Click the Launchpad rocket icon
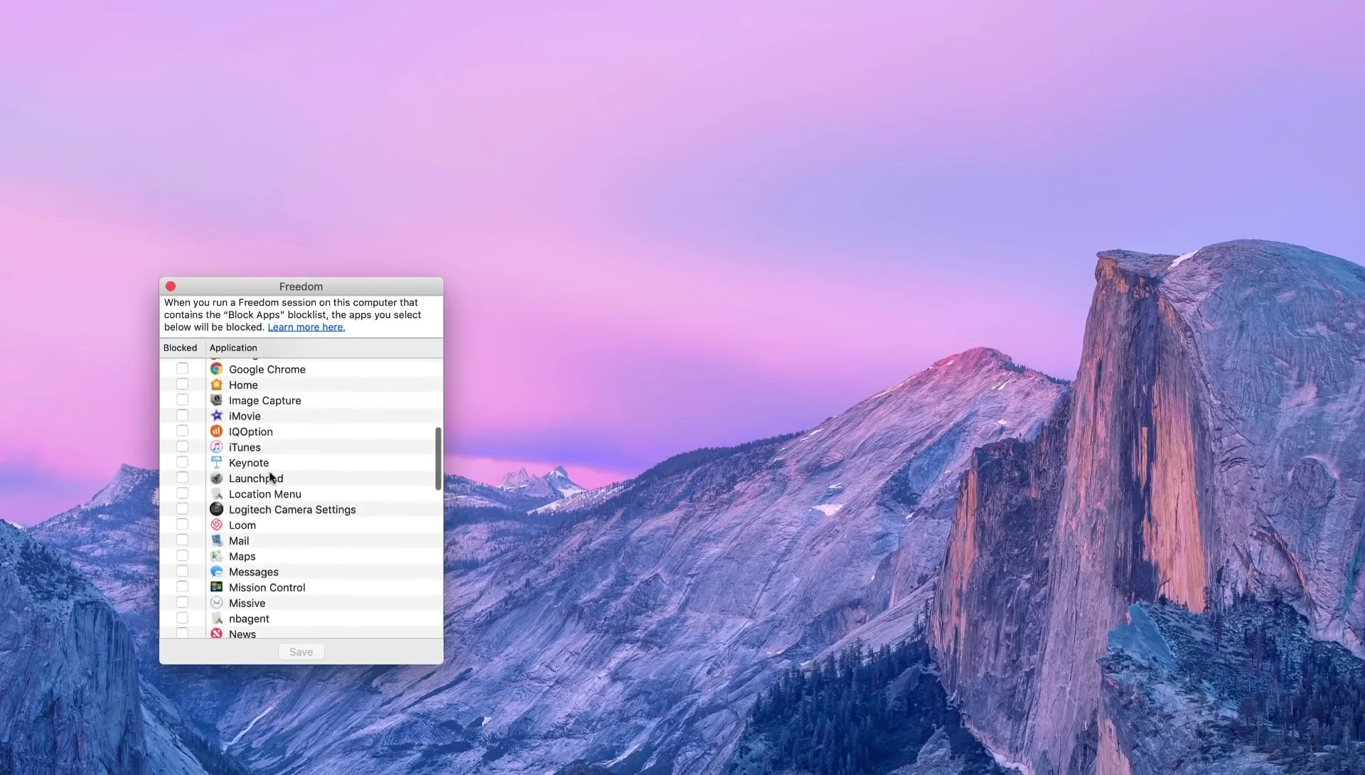Image resolution: width=1365 pixels, height=775 pixels. pos(217,479)
